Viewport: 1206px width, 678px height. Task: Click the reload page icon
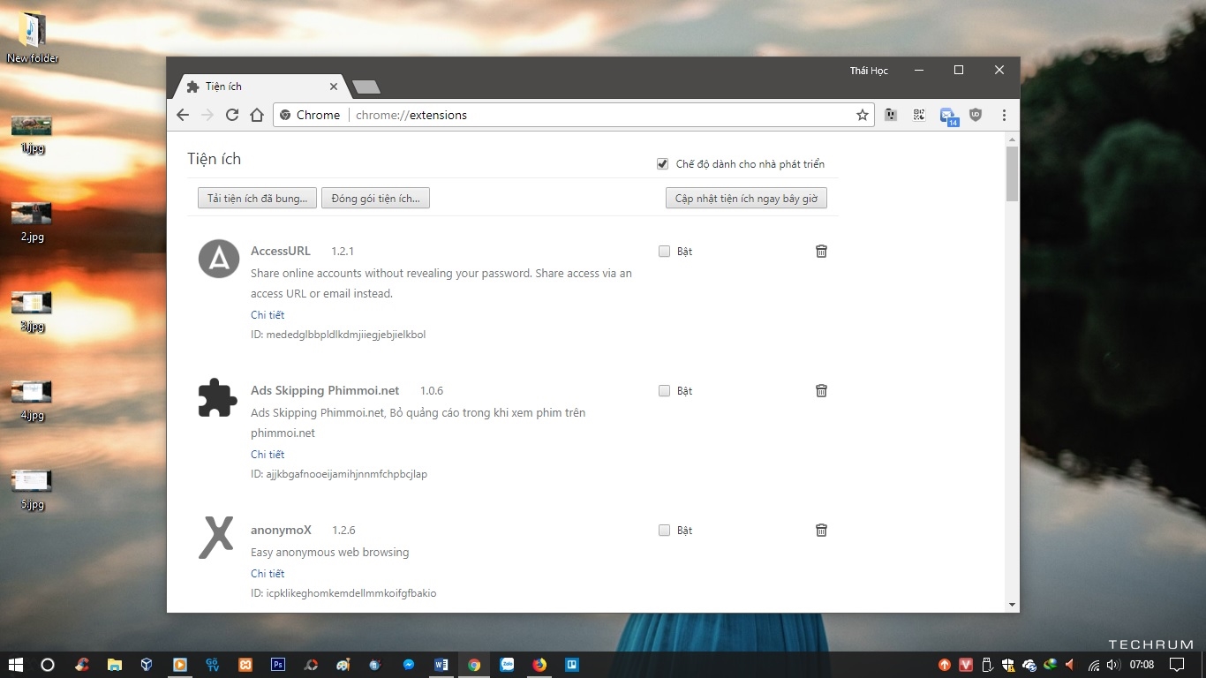pos(232,115)
